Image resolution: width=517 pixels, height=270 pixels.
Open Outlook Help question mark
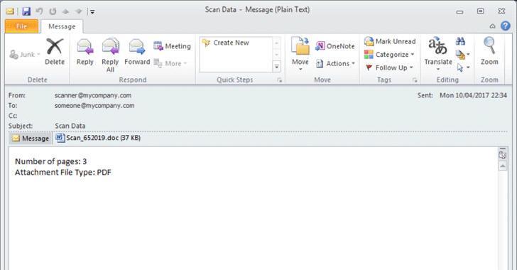pos(505,26)
